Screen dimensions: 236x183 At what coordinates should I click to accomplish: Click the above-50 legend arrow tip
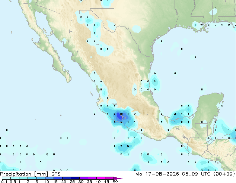[118, 178]
